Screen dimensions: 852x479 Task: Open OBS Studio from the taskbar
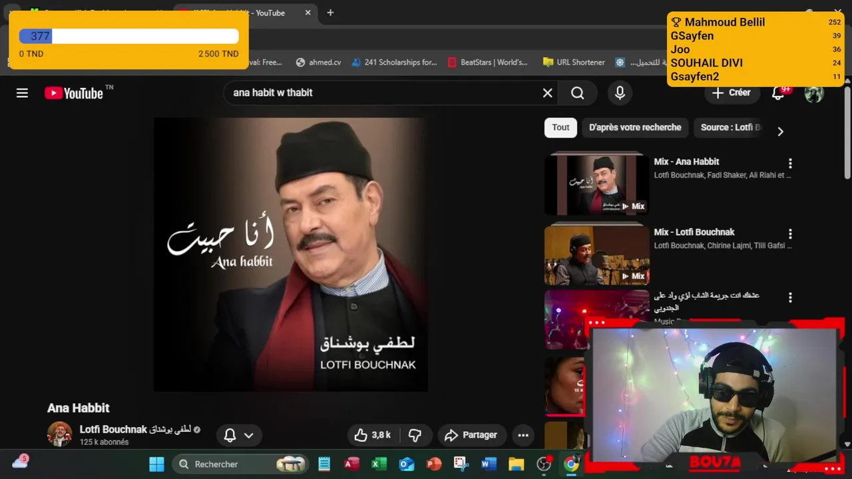tap(544, 464)
